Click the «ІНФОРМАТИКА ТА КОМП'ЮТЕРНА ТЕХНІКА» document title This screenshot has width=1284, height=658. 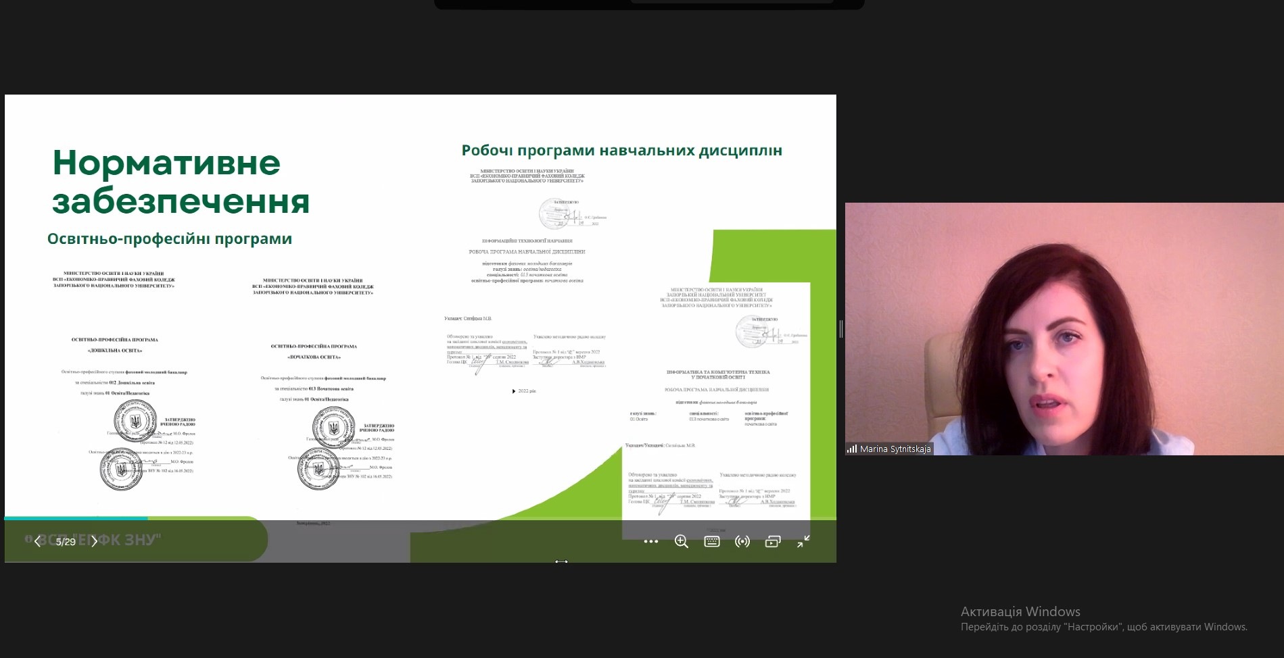pyautogui.click(x=717, y=374)
